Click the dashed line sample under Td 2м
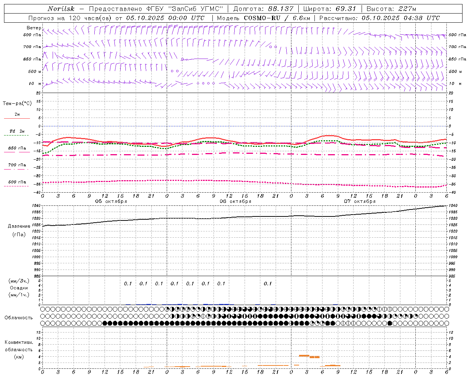This screenshot has height=375, width=468. pyautogui.click(x=16, y=135)
